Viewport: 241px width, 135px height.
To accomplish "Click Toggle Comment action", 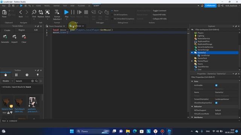I will click(x=159, y=11).
